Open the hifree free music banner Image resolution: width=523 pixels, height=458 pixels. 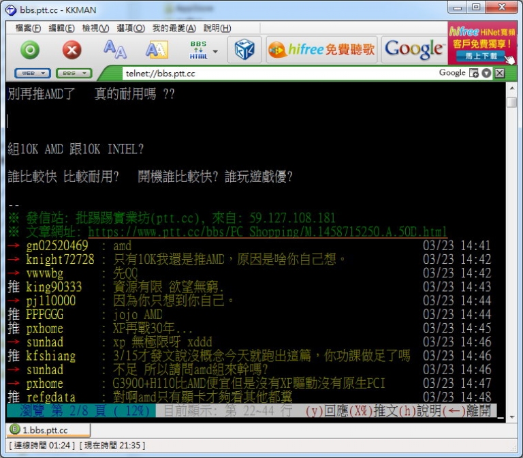(x=321, y=50)
